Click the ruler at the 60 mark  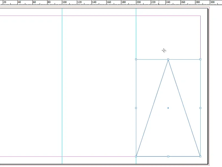click(34, 2)
